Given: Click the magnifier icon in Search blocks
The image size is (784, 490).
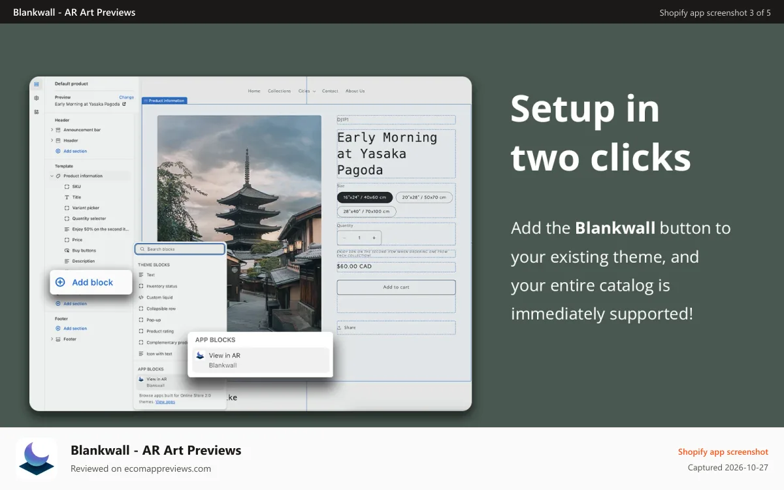Looking at the screenshot, I should 142,249.
